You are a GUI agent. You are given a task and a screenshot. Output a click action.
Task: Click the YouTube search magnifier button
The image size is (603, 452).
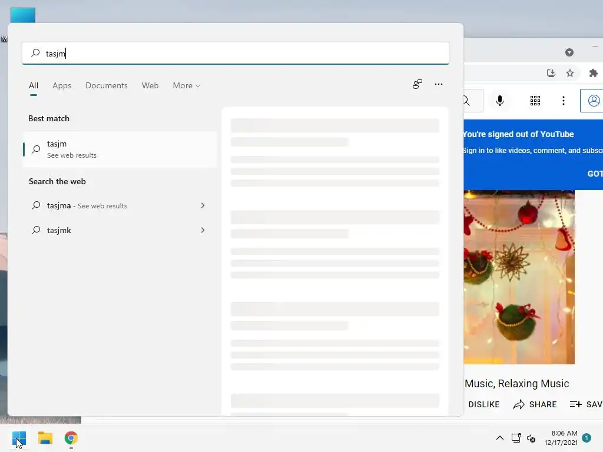coord(473,101)
